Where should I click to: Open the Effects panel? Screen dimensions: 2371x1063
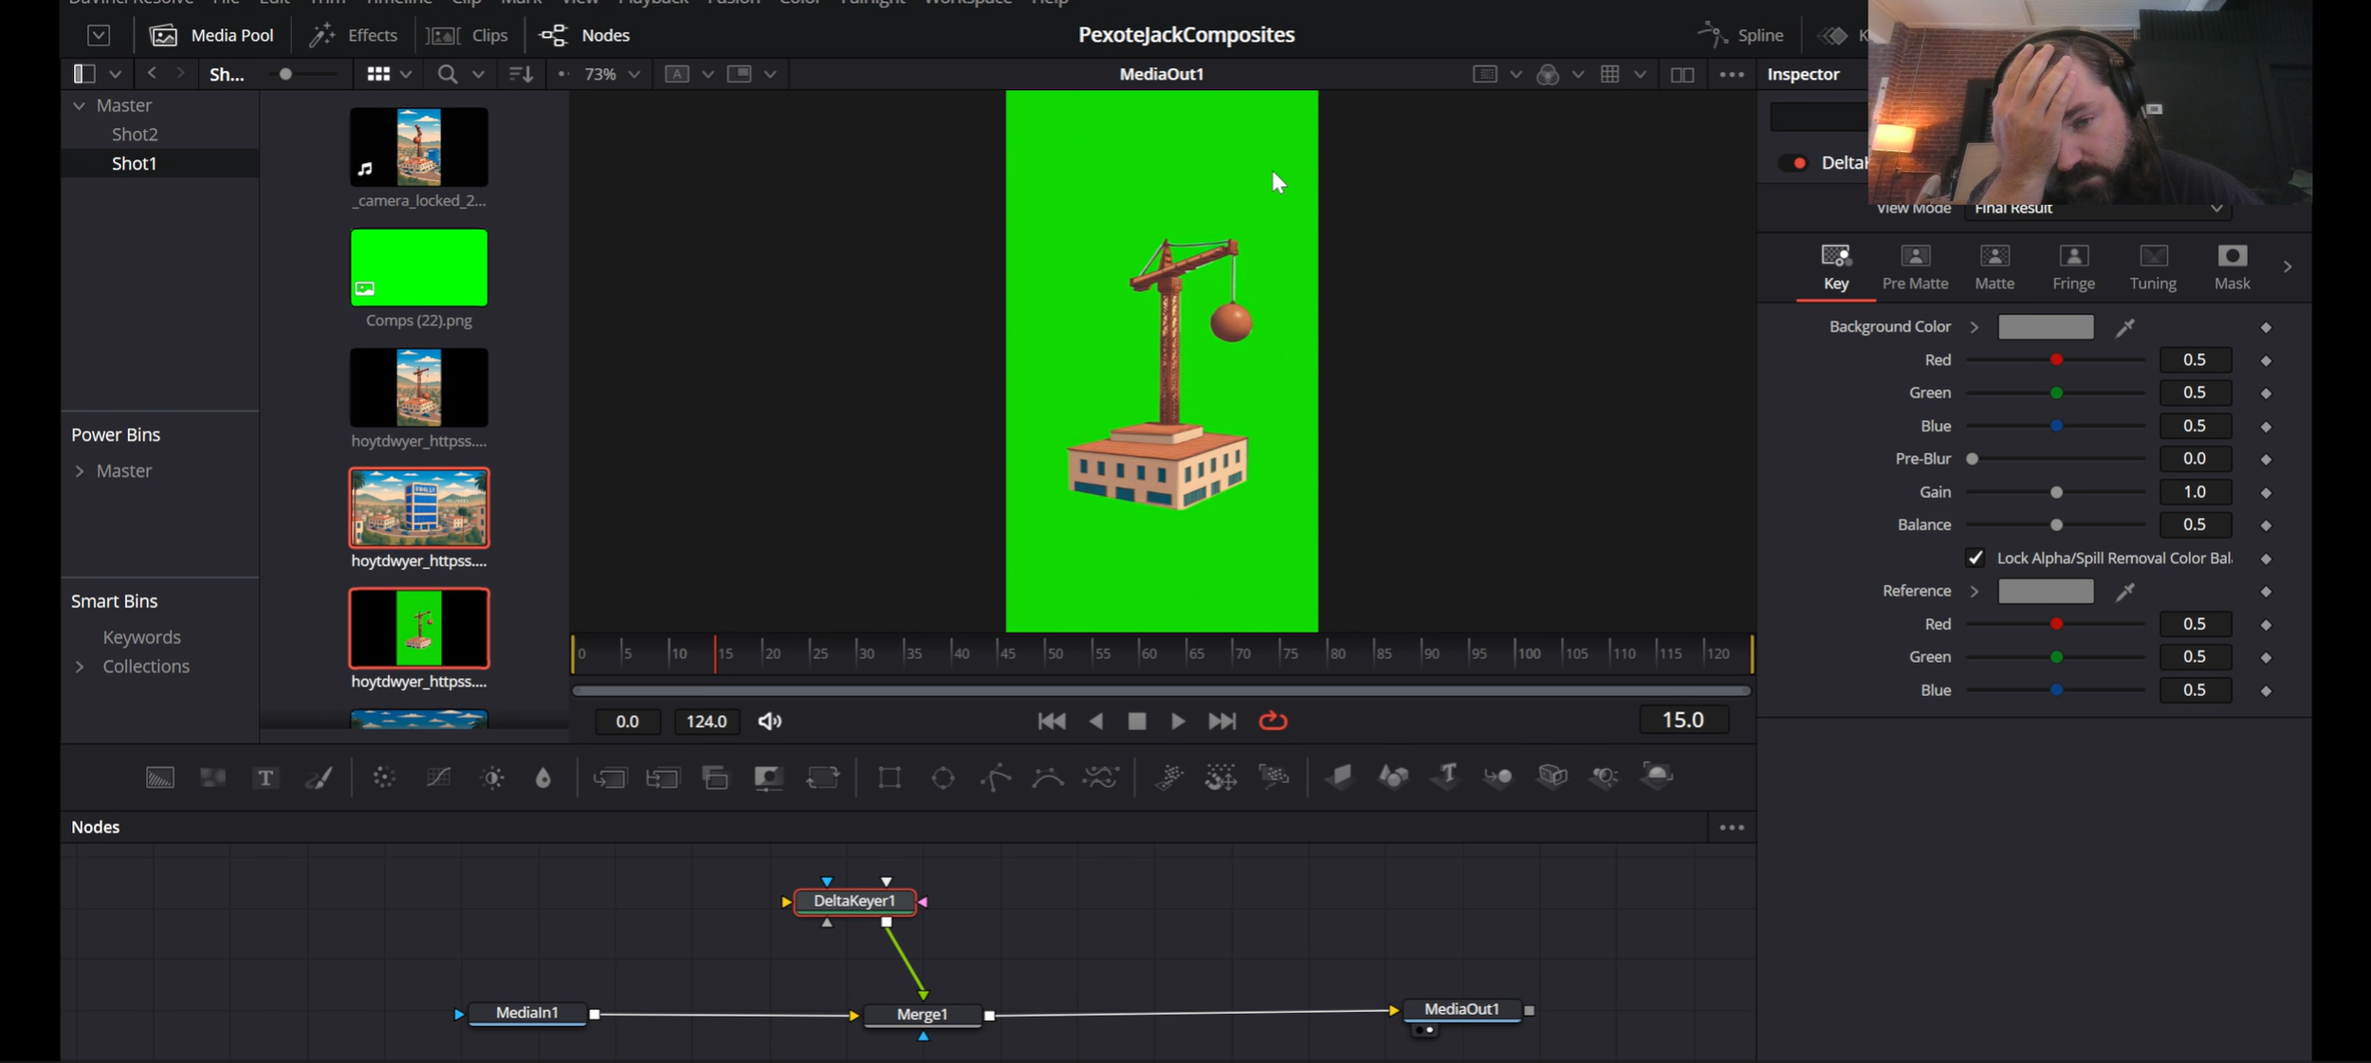354,35
